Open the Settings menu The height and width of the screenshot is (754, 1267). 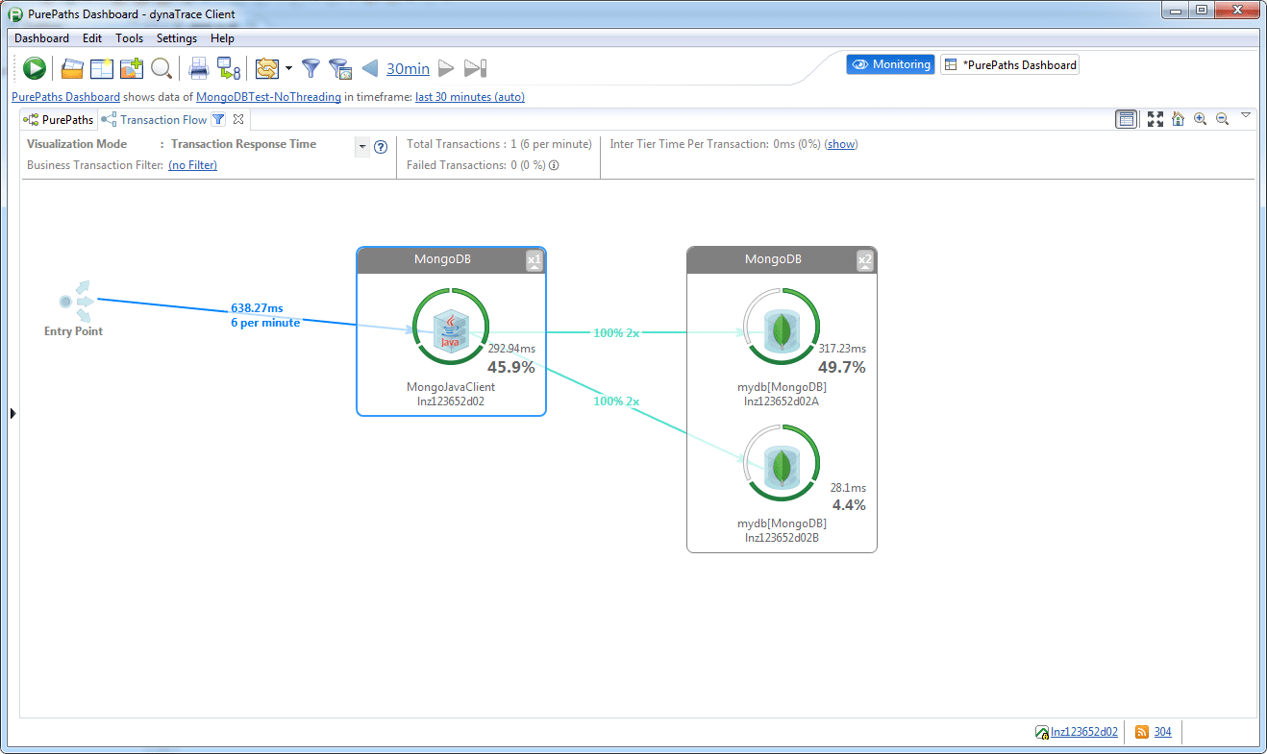(x=177, y=38)
